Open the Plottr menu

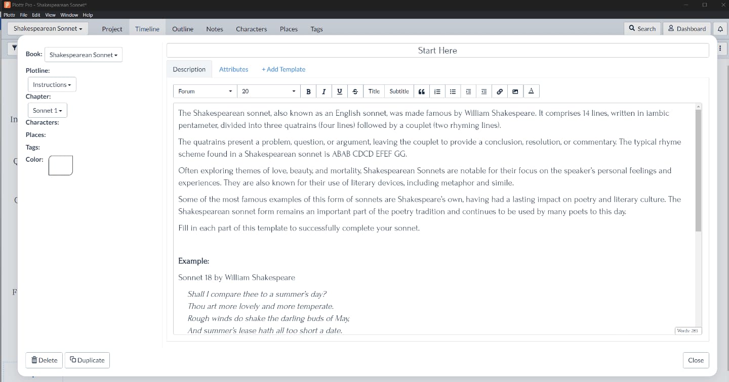tap(9, 15)
